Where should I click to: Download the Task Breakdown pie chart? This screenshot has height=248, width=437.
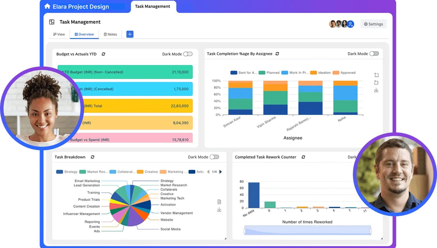tap(219, 210)
